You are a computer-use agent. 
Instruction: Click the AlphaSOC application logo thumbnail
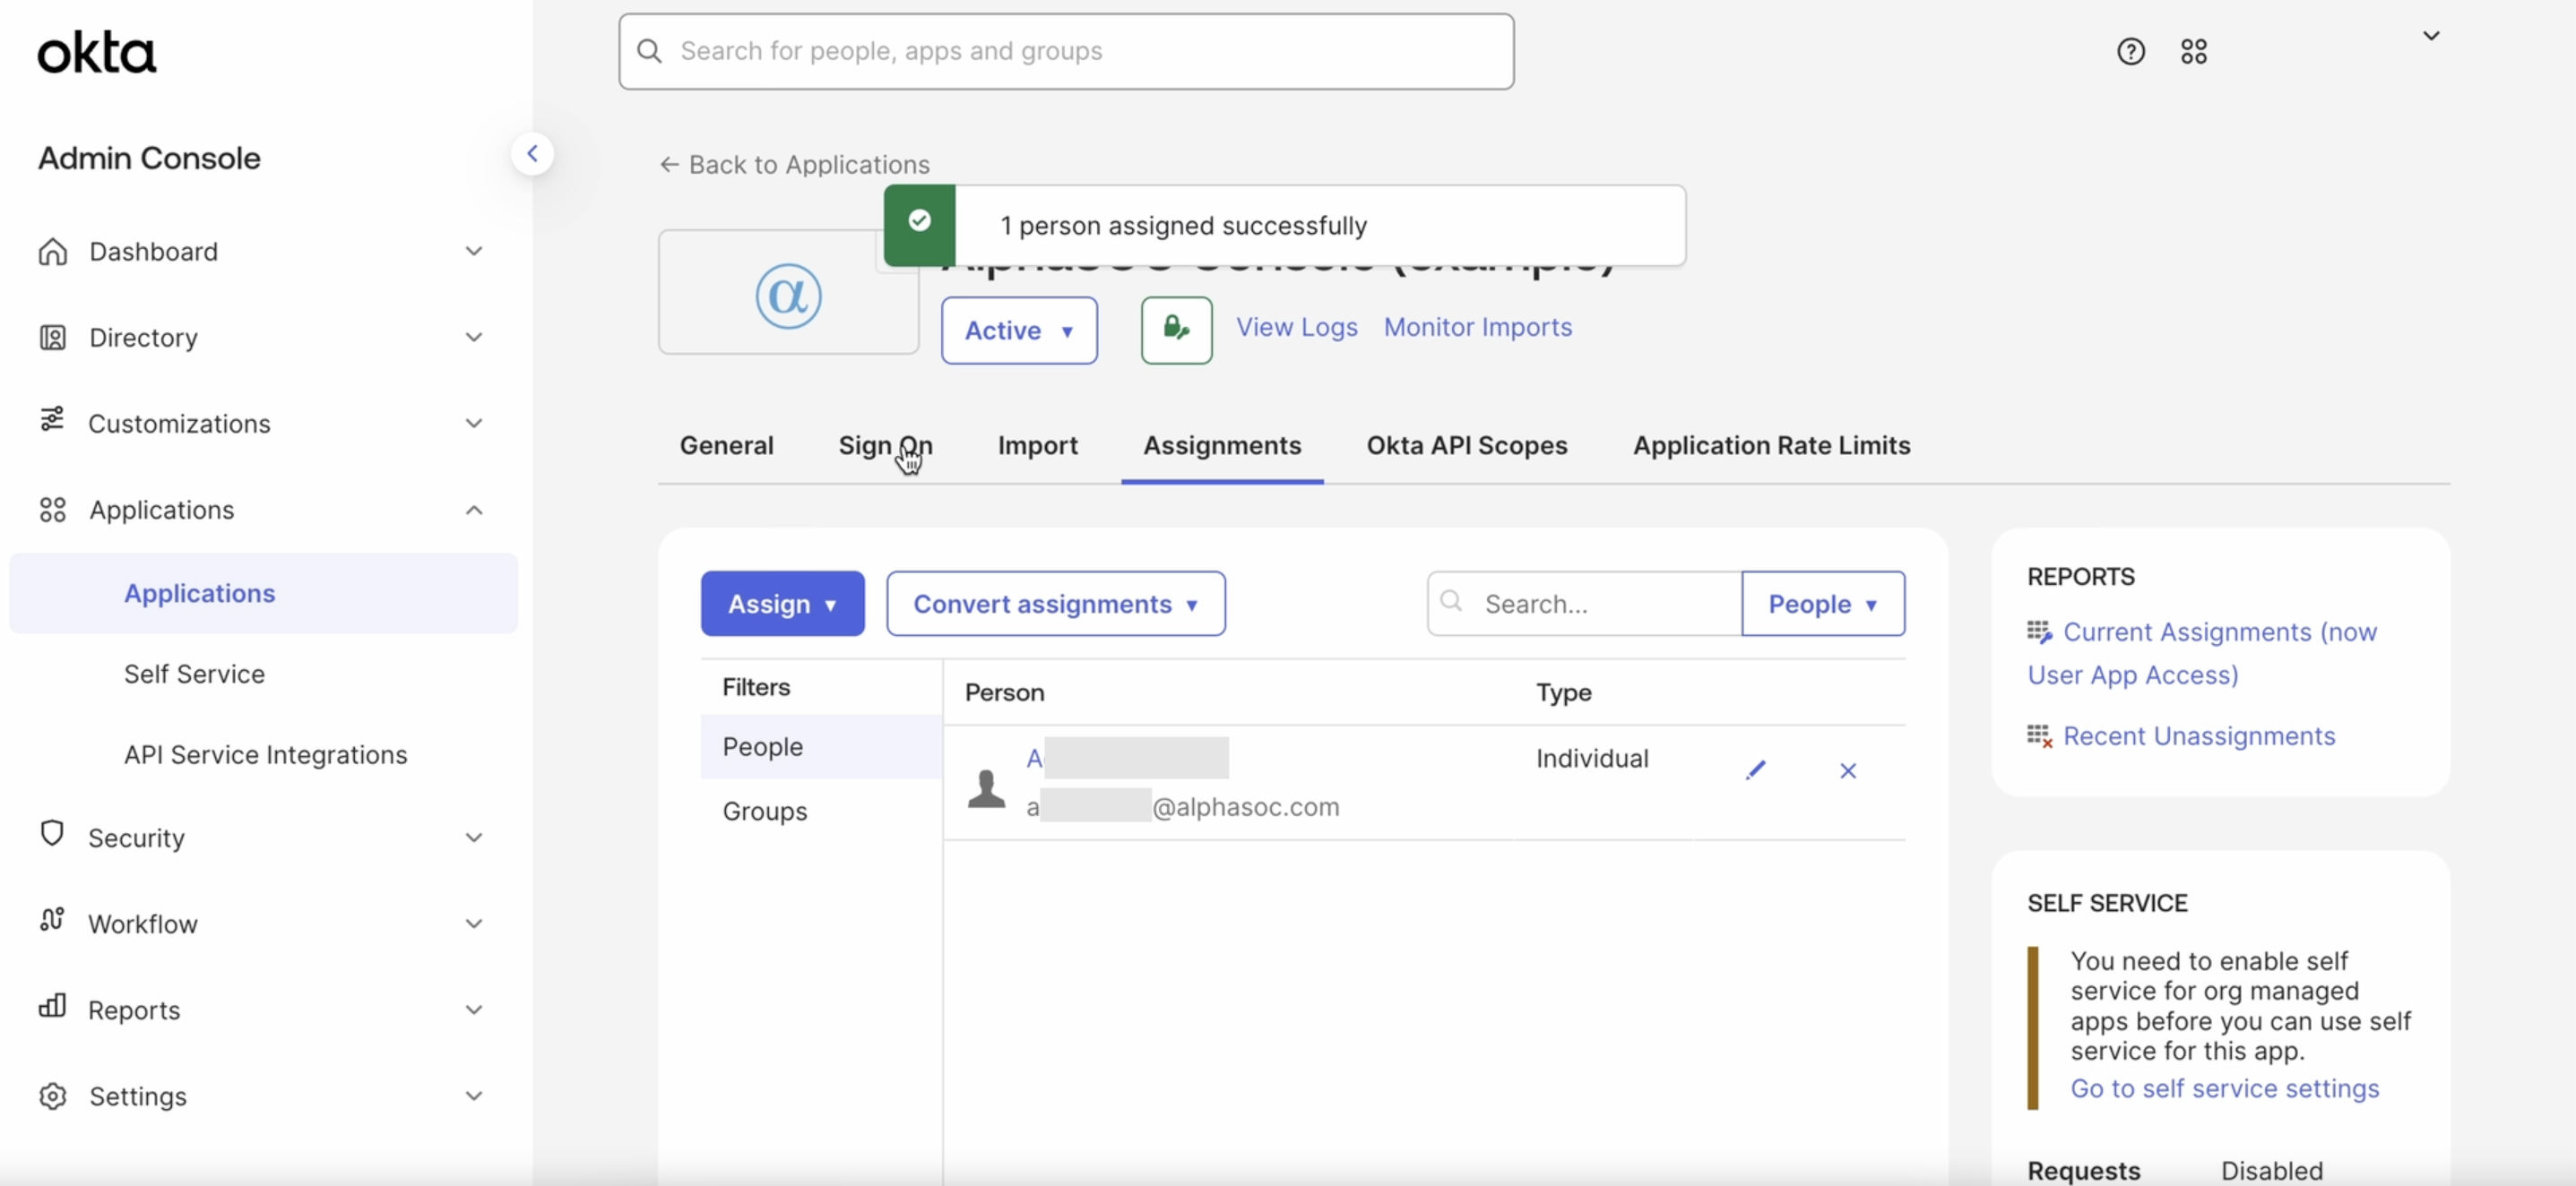click(788, 295)
